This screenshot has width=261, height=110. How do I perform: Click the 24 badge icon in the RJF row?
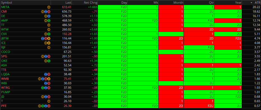[49, 47]
